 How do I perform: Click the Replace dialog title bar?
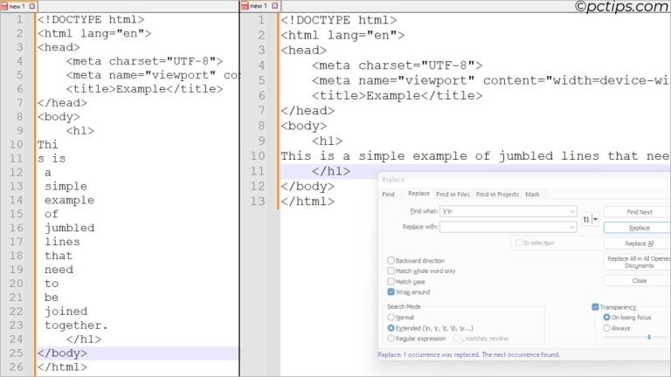pyautogui.click(x=524, y=180)
